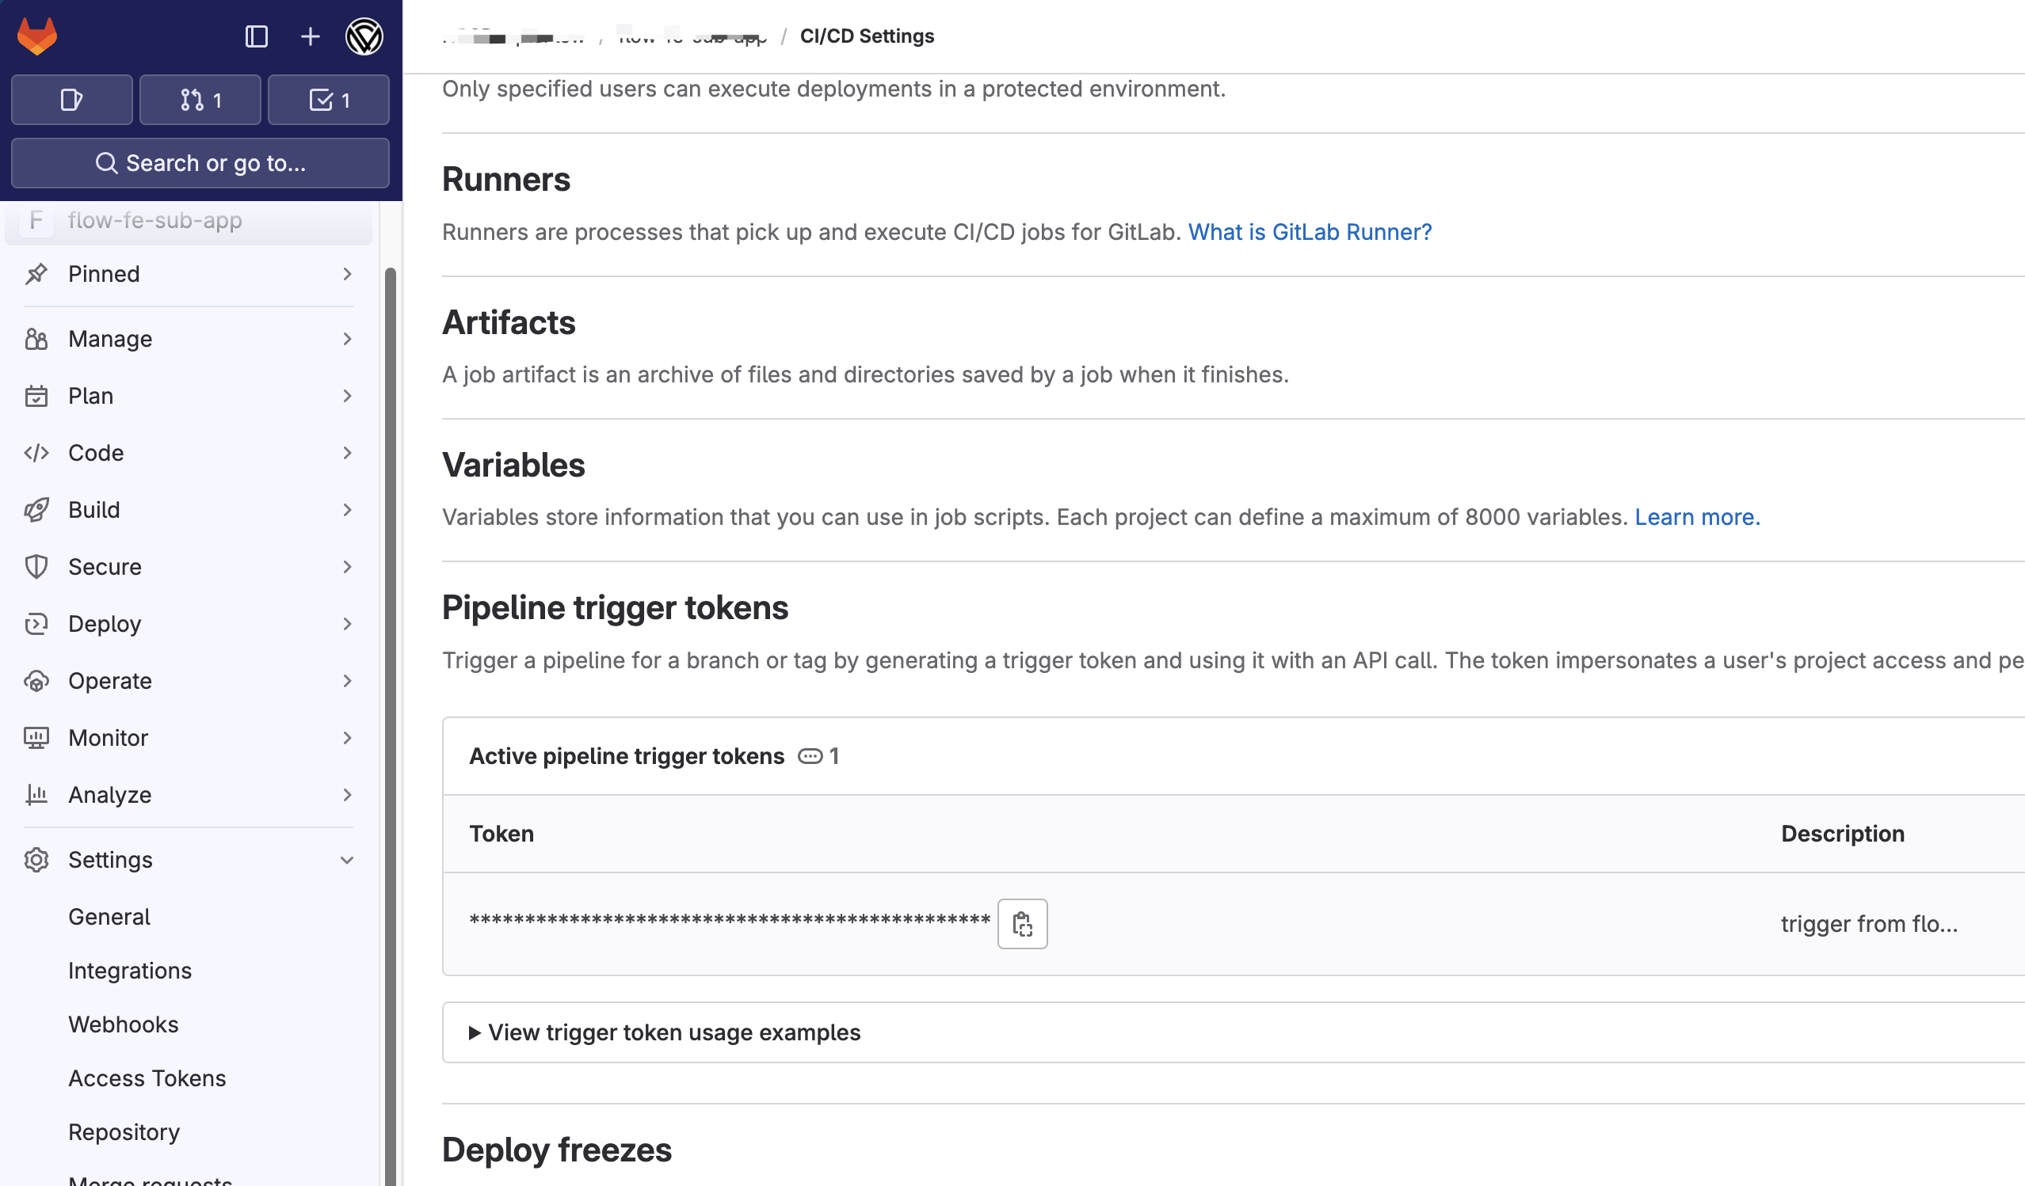2025x1186 pixels.
Task: Click the GitLab fox logo
Action: tap(37, 36)
